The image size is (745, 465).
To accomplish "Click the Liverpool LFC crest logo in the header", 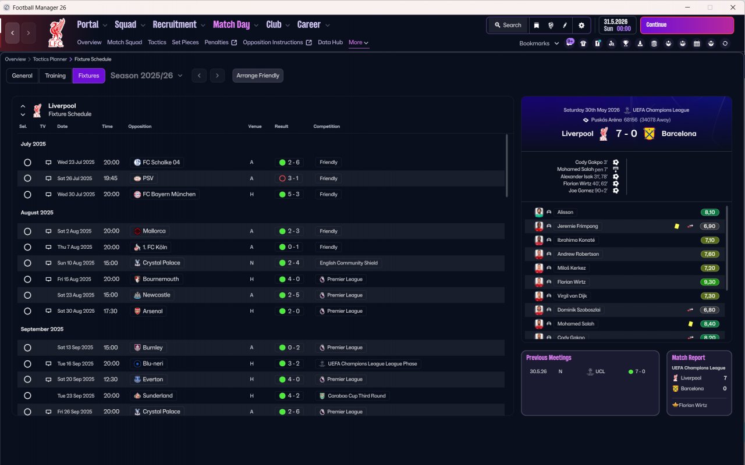I will click(56, 33).
